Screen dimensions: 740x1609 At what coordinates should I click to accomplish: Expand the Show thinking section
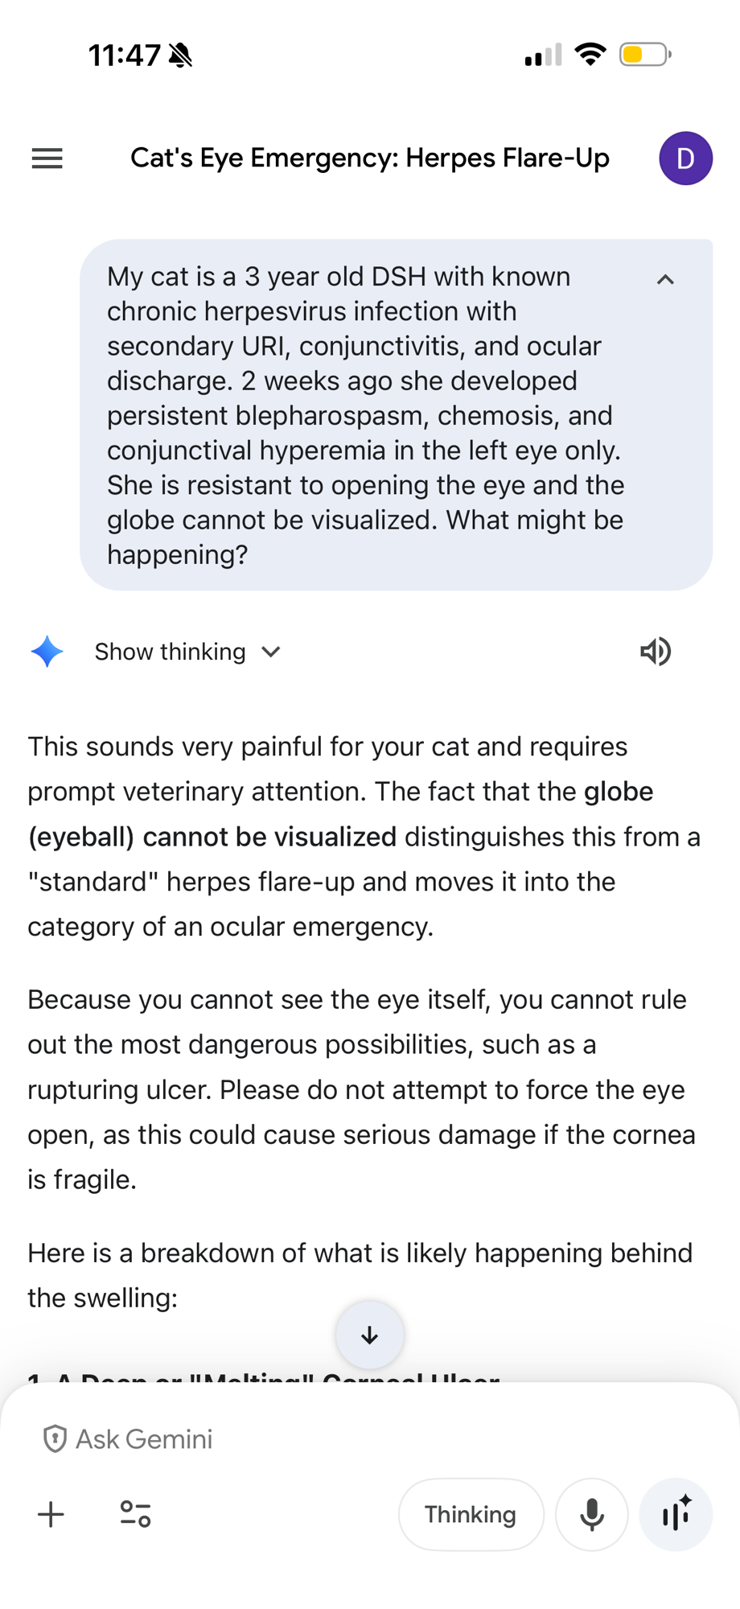[x=187, y=652]
